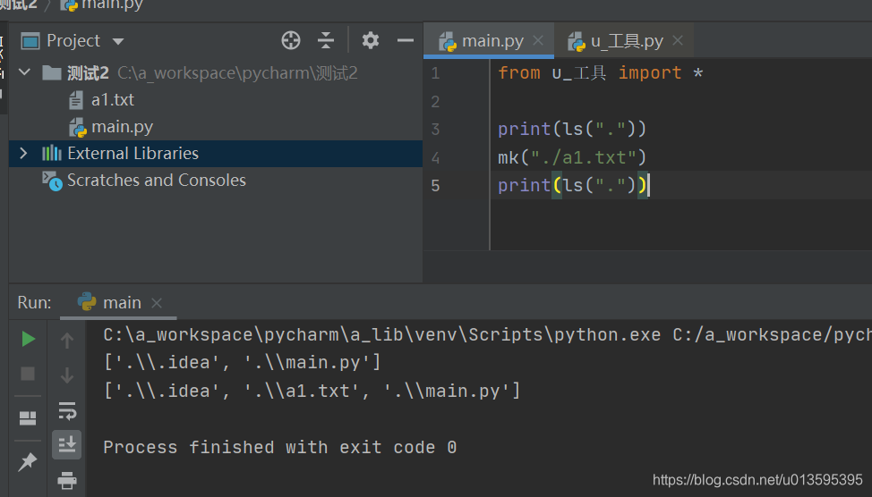Image resolution: width=872 pixels, height=497 pixels.
Task: Close the main run tab
Action: click(x=157, y=303)
